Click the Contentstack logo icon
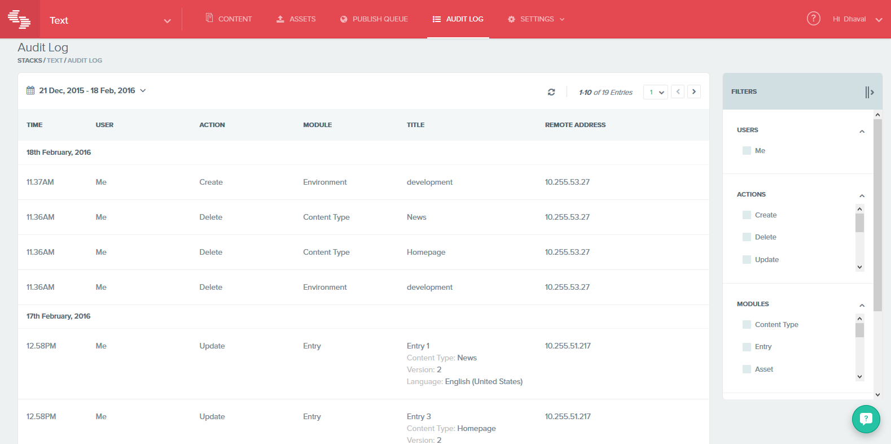The width and height of the screenshot is (891, 444). click(19, 19)
